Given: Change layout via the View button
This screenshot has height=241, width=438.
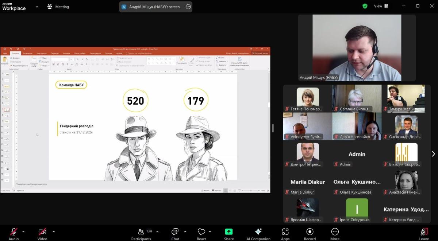Looking at the screenshot, I should (x=381, y=6).
